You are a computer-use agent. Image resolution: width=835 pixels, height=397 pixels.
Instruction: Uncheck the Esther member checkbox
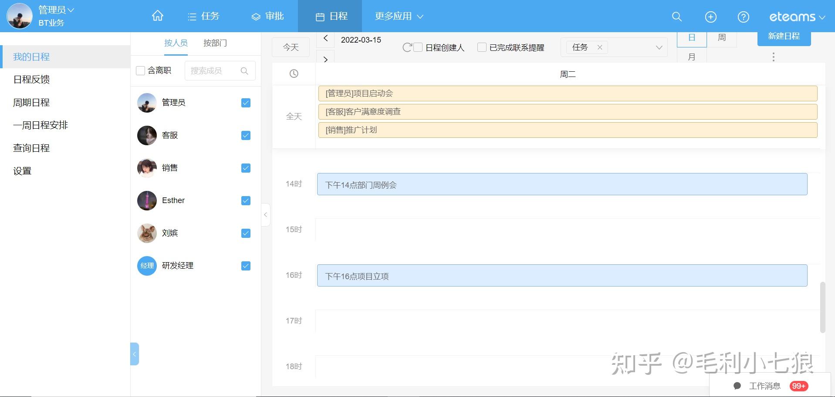(246, 200)
